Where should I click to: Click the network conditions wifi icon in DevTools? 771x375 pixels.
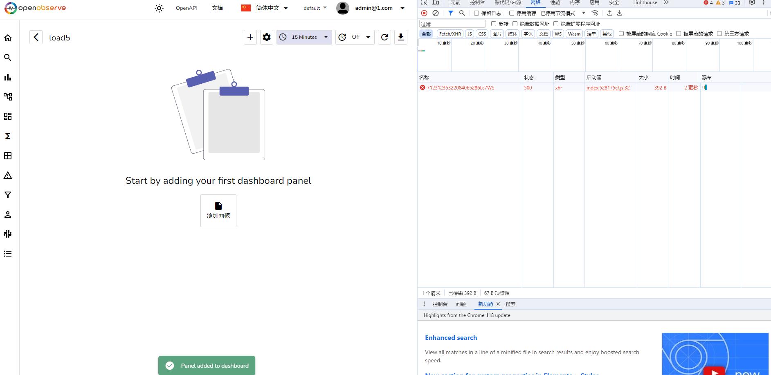click(x=595, y=13)
